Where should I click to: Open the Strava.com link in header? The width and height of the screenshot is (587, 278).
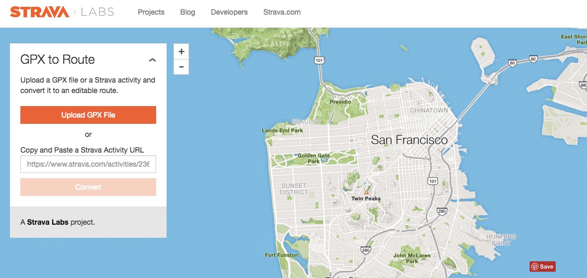pos(282,12)
